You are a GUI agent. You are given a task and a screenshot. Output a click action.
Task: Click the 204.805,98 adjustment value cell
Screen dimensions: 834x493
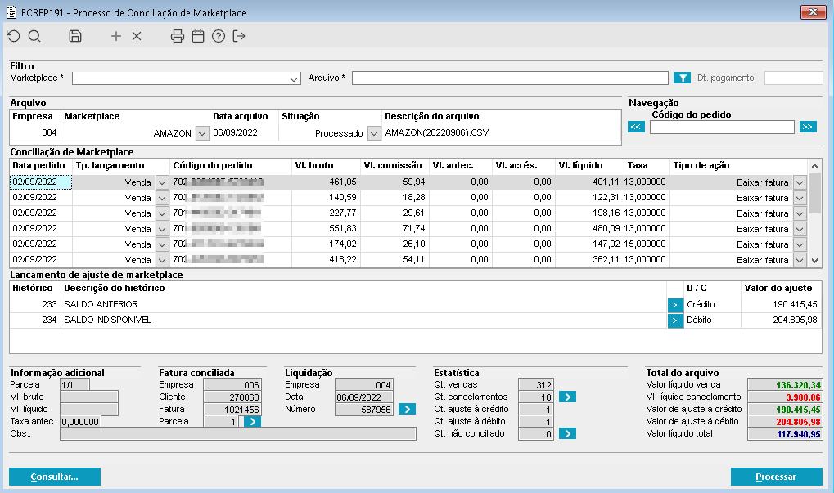point(781,320)
